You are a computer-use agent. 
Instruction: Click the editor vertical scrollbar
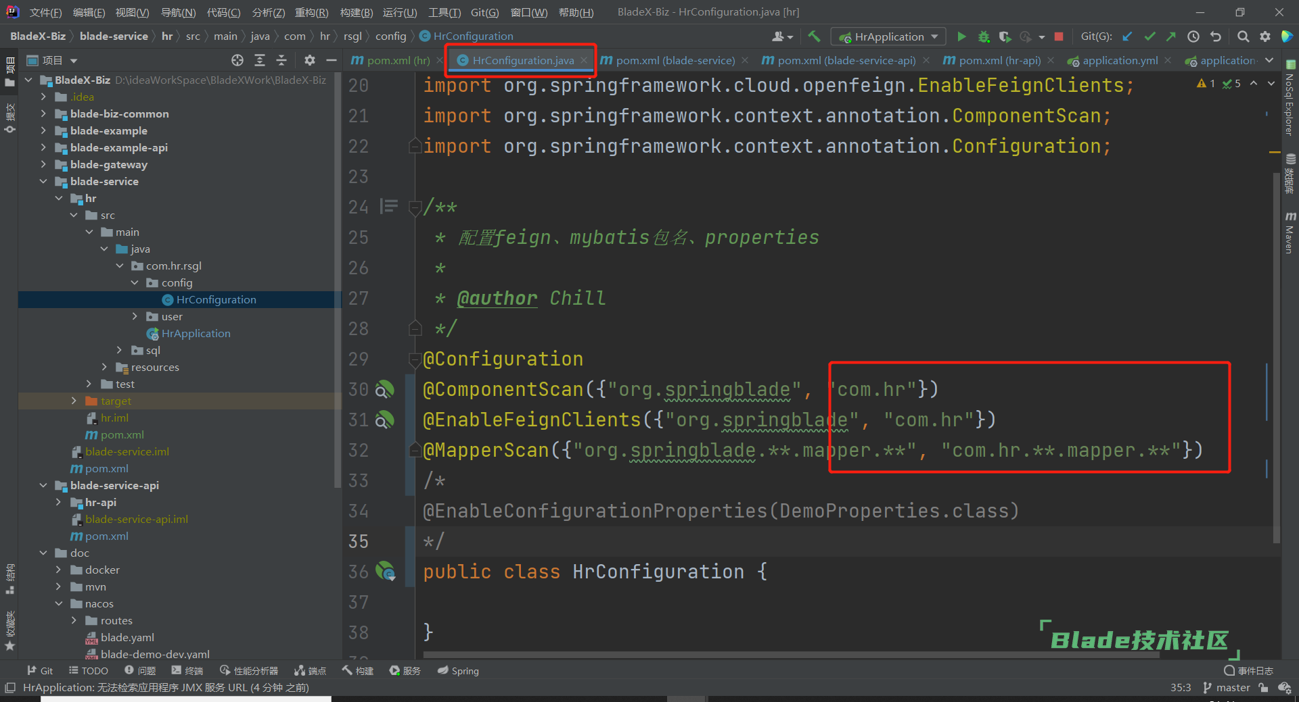(x=1276, y=357)
